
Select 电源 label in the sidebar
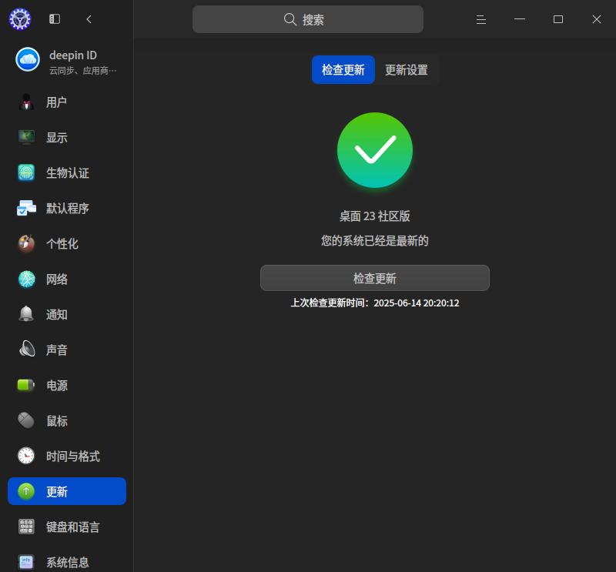[x=56, y=385]
